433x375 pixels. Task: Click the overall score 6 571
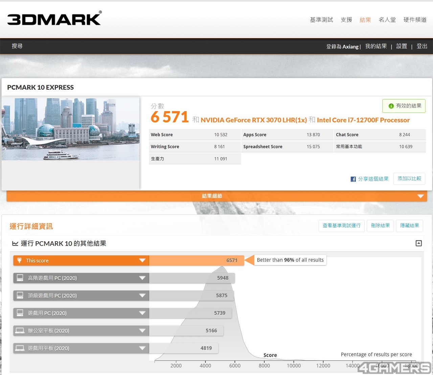(x=170, y=117)
